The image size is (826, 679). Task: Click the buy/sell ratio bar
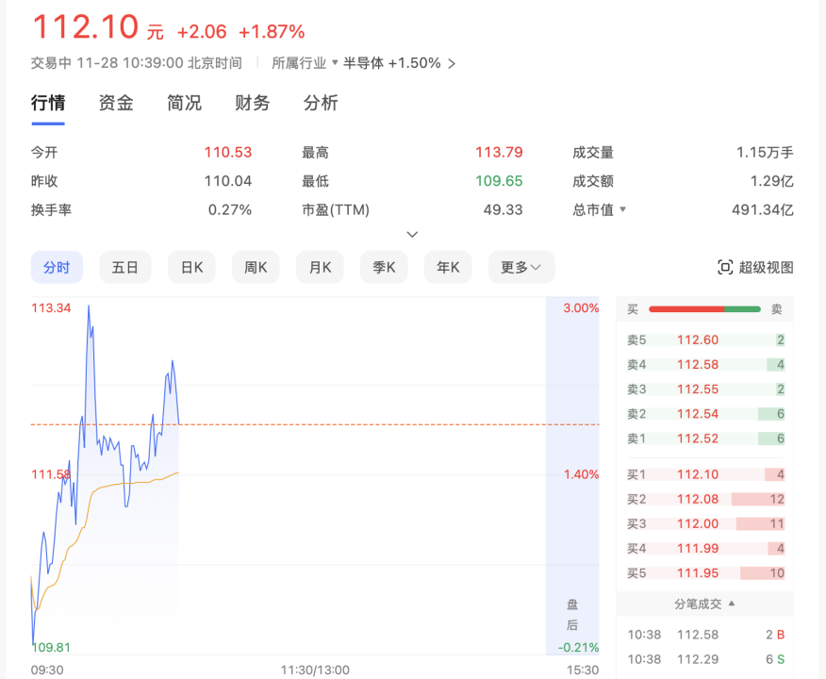(704, 309)
